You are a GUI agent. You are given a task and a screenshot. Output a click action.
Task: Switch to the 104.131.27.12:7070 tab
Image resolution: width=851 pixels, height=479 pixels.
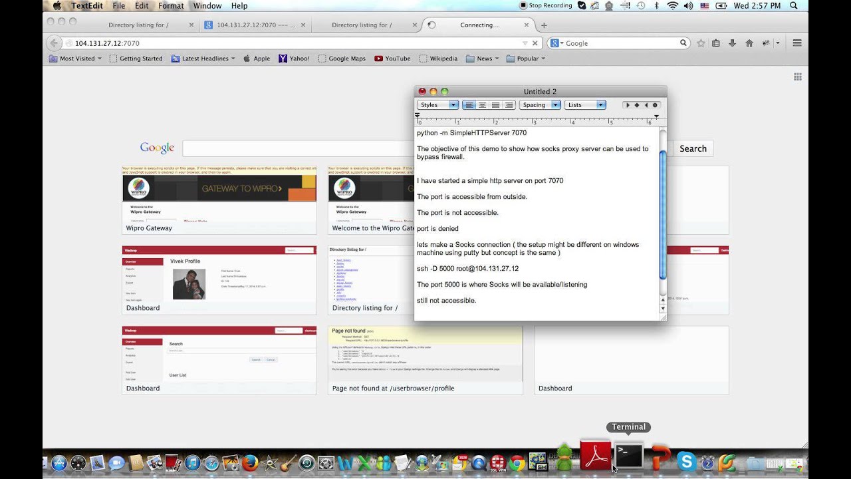click(255, 25)
